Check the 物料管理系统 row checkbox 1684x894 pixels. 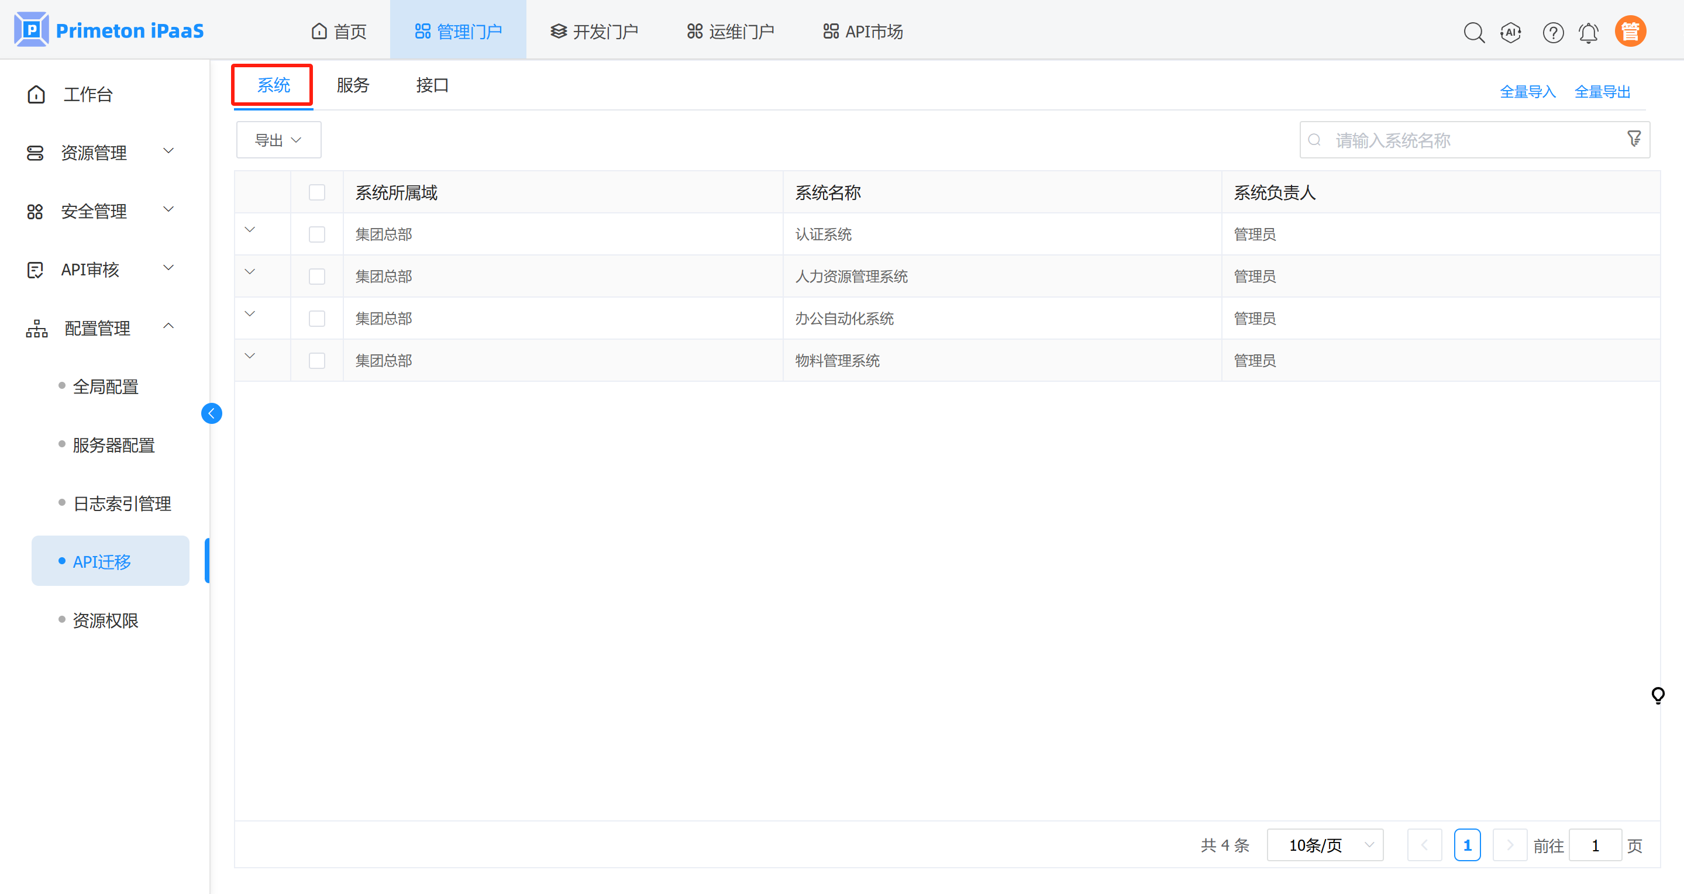(316, 360)
